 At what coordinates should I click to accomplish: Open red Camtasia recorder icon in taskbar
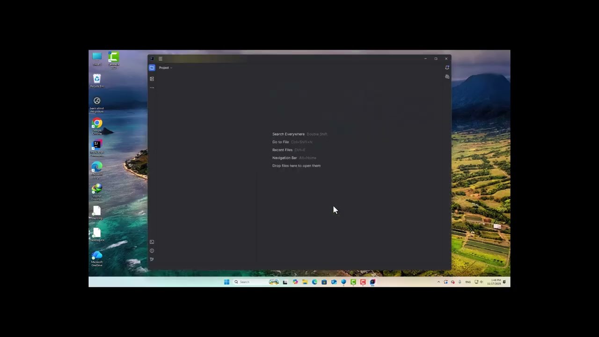coord(363,282)
